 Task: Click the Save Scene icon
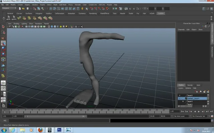27,9
